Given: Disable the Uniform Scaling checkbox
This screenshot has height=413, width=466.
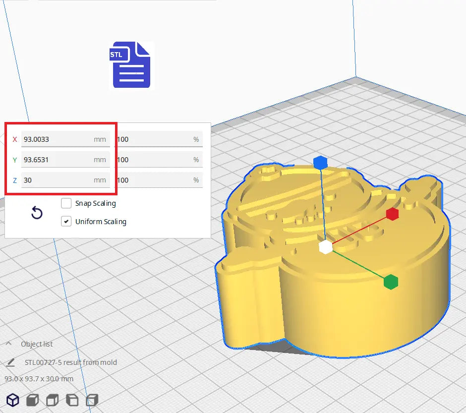Looking at the screenshot, I should [66, 222].
